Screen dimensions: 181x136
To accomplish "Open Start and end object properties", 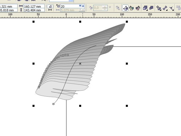I will coord(165,8).
